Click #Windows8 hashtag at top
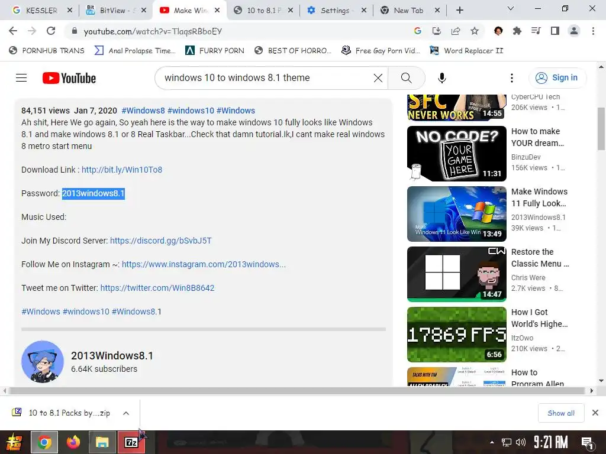The width and height of the screenshot is (606, 454). [143, 111]
